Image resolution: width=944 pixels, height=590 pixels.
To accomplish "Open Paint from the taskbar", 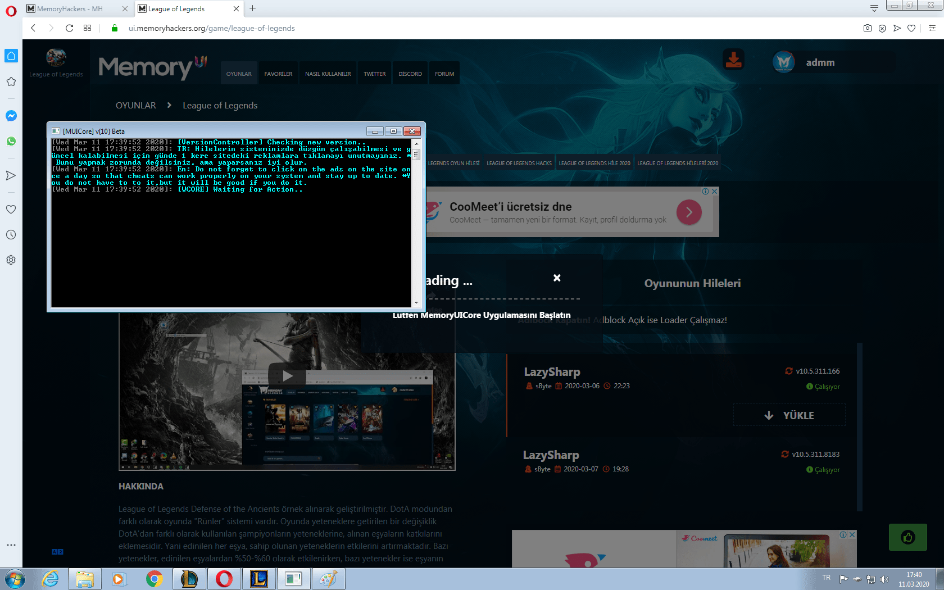I will click(x=328, y=579).
